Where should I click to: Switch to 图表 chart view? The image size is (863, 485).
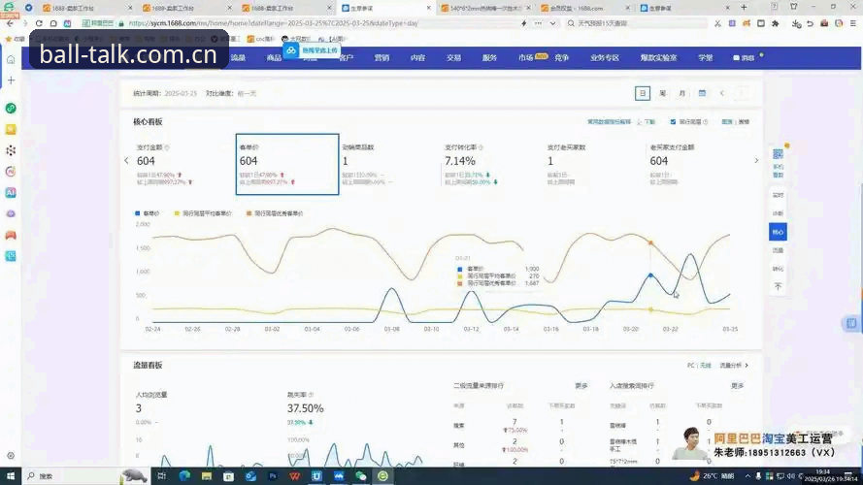point(726,122)
